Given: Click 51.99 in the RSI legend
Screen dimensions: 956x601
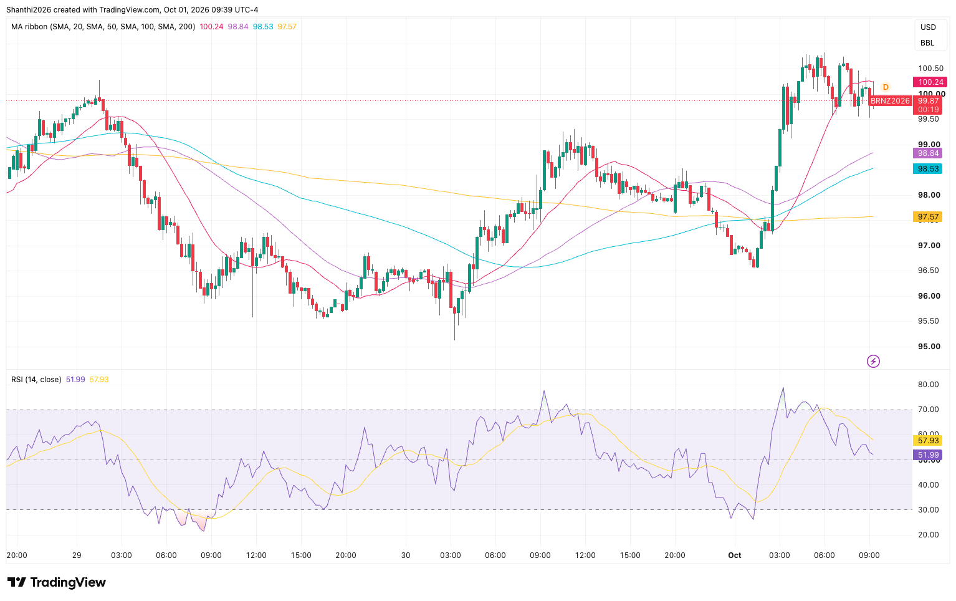Looking at the screenshot, I should 75,379.
